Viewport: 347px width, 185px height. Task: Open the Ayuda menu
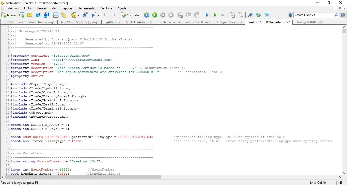[122, 8]
